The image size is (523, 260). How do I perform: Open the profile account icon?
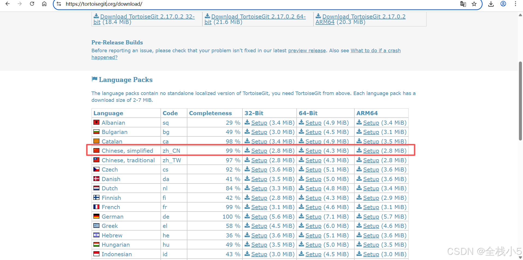point(503,4)
